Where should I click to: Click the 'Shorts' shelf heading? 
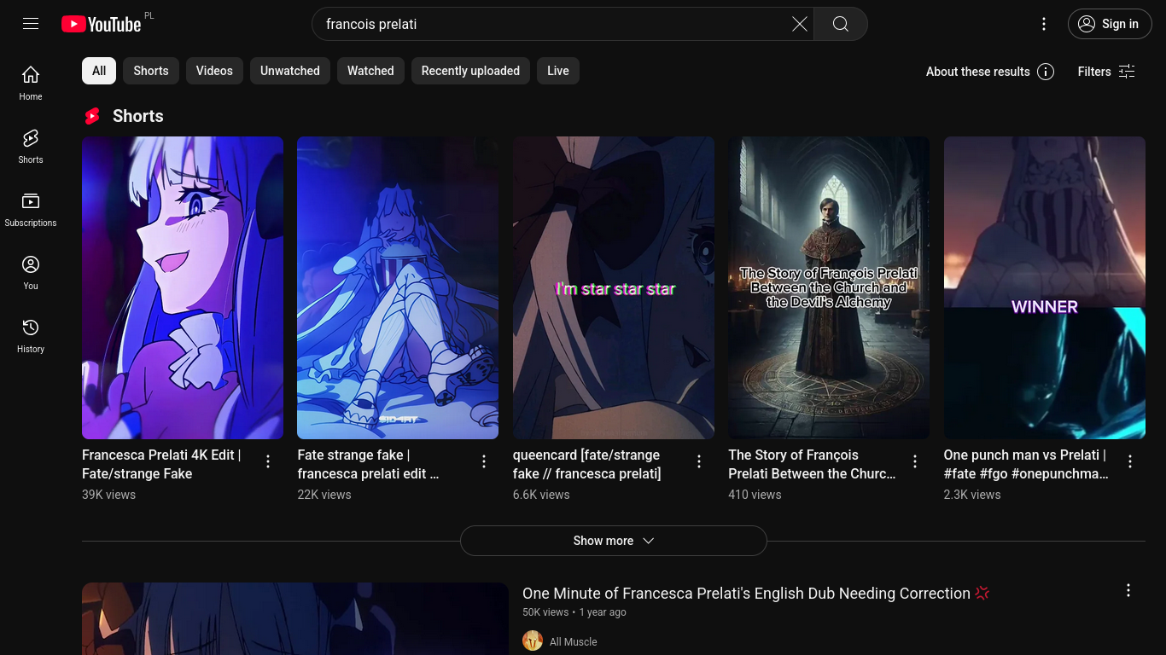pos(138,116)
